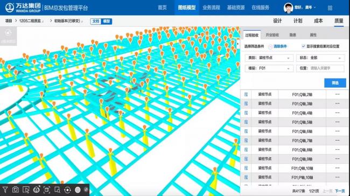Switch the view toggle to 模型
This screenshot has height=196, width=350.
(x=107, y=21)
